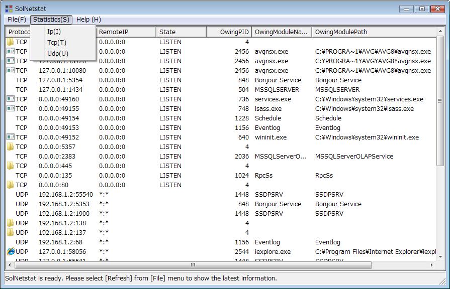This screenshot has height=289, width=450.
Task: Select local address 0.0.0.0:49154
Action: [59, 118]
